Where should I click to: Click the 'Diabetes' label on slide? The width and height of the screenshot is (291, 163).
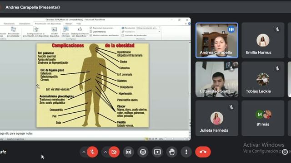pyautogui.click(x=122, y=81)
